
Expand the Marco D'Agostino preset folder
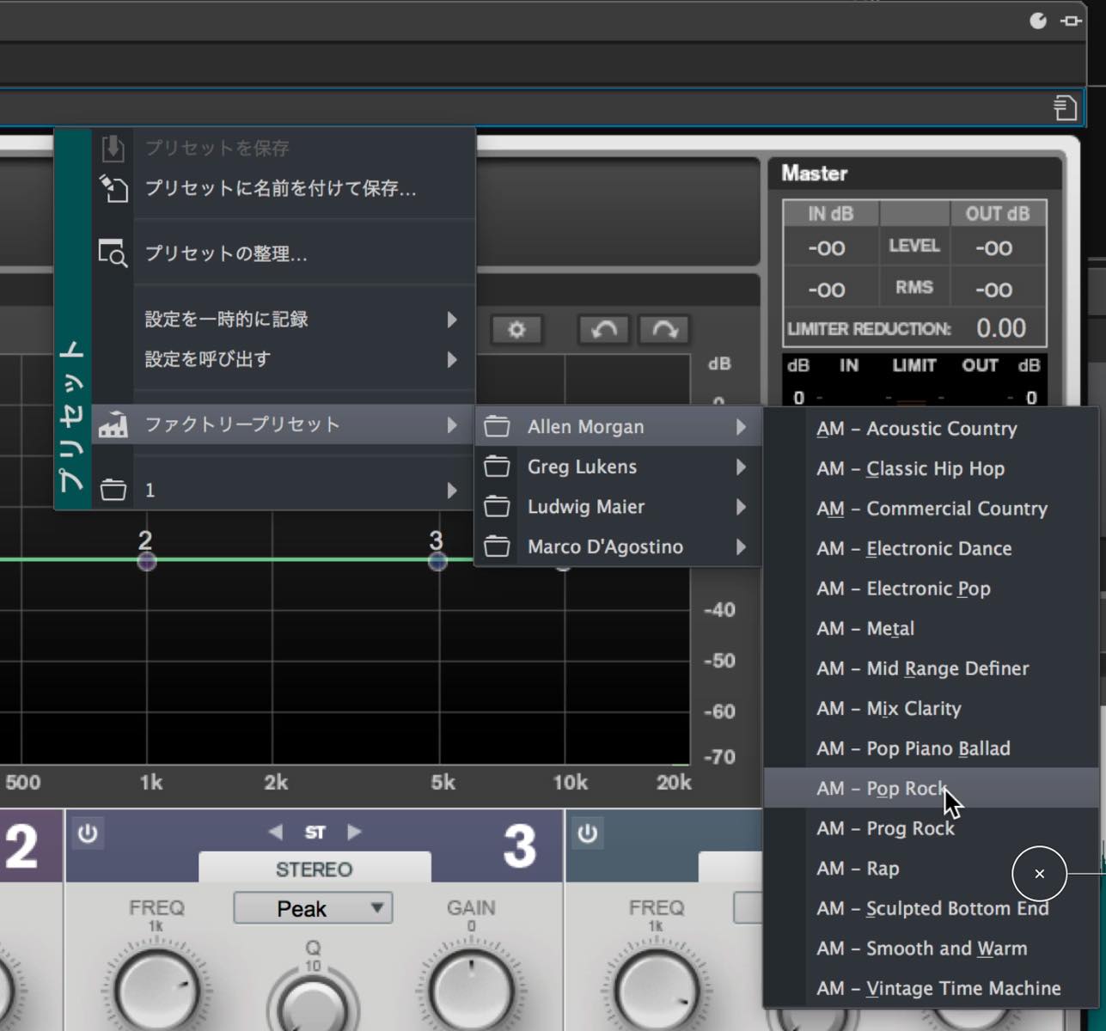(x=619, y=546)
